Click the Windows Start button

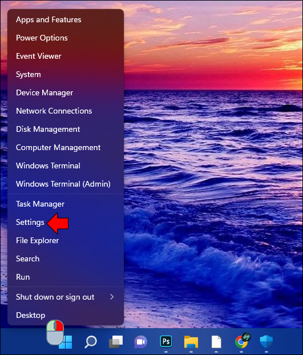(x=66, y=342)
